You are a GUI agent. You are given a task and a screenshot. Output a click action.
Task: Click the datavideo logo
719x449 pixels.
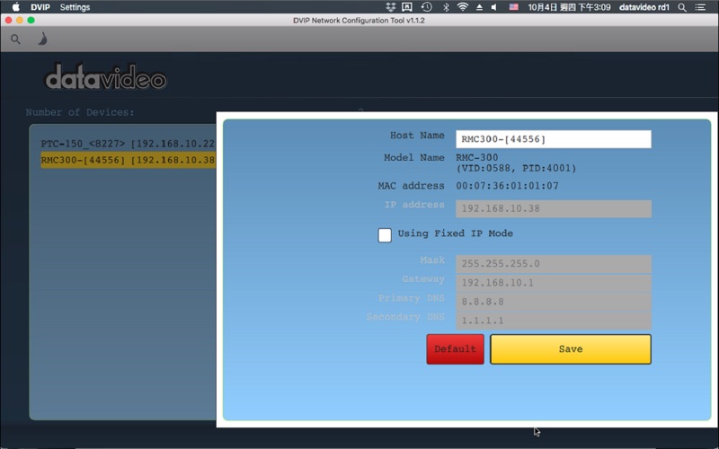click(105, 77)
